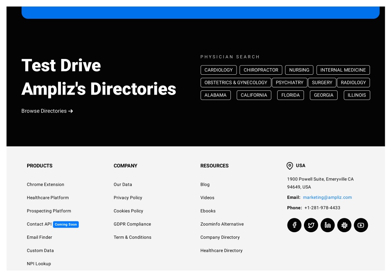Open the Chrome Extension link
This screenshot has width=392, height=277.
tap(46, 184)
